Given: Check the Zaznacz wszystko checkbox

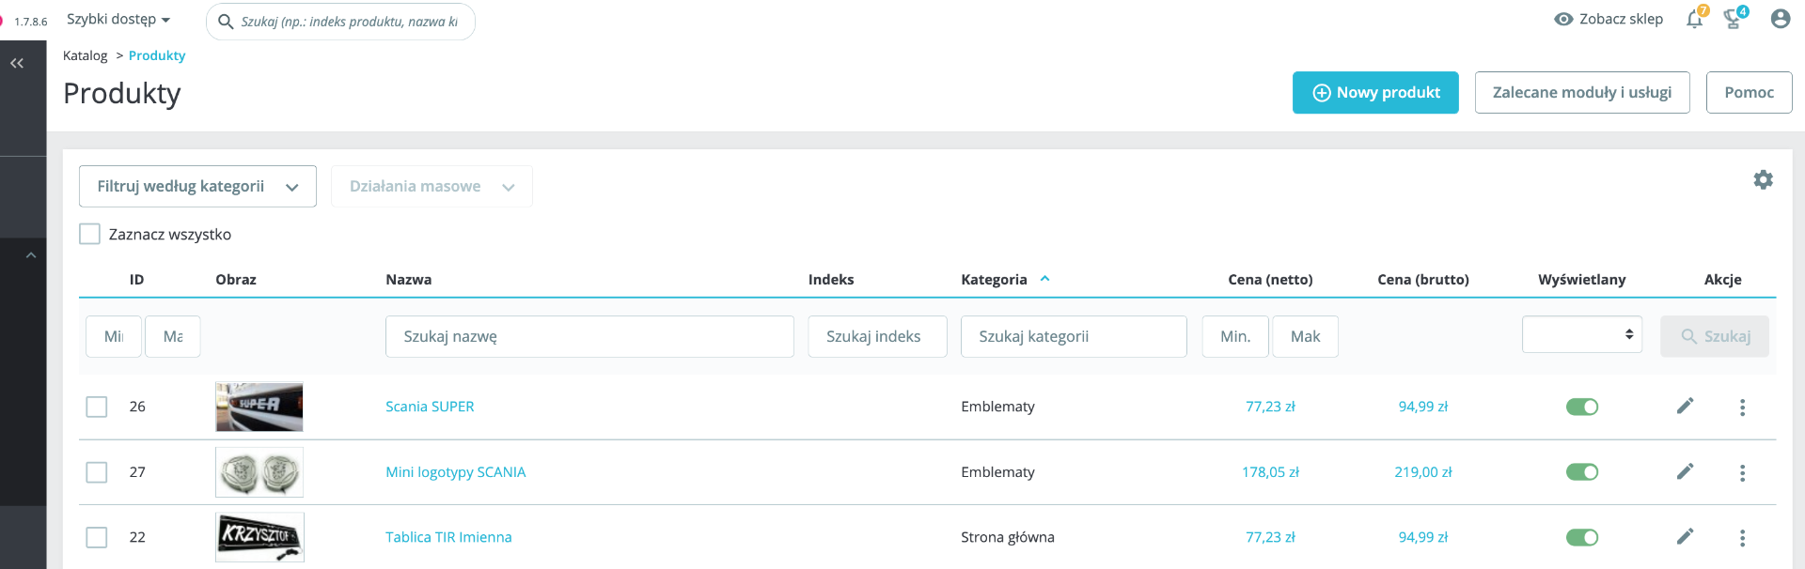Looking at the screenshot, I should pos(90,234).
